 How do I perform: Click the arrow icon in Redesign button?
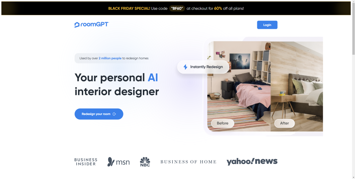[114, 114]
